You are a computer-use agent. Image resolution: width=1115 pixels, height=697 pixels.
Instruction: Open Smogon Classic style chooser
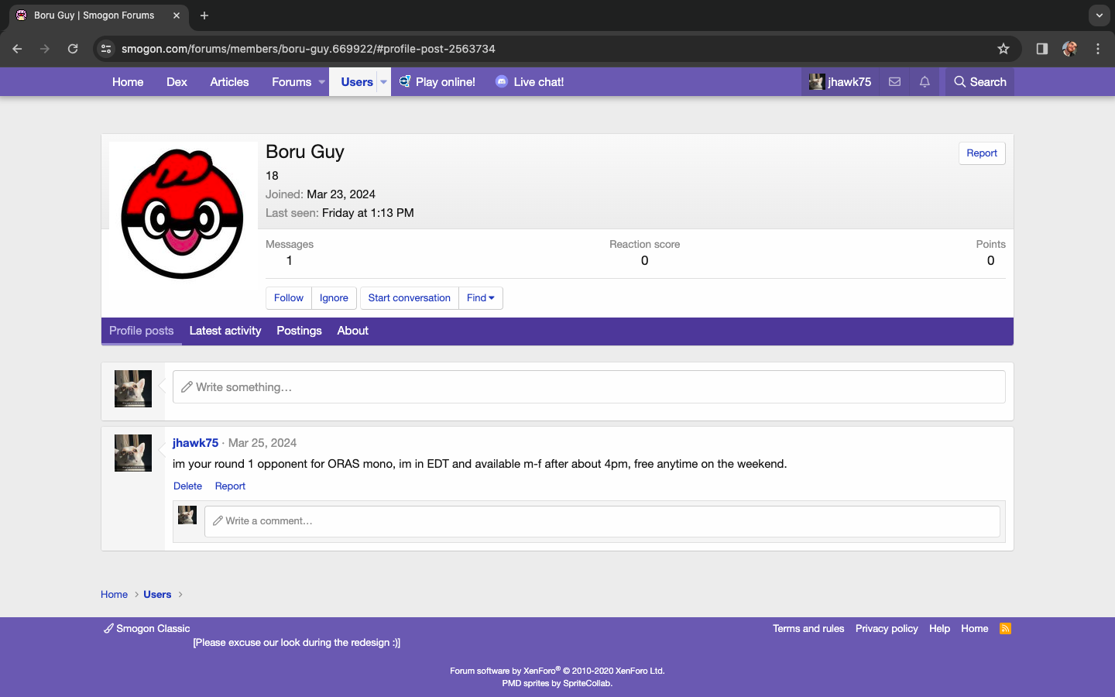click(x=147, y=628)
